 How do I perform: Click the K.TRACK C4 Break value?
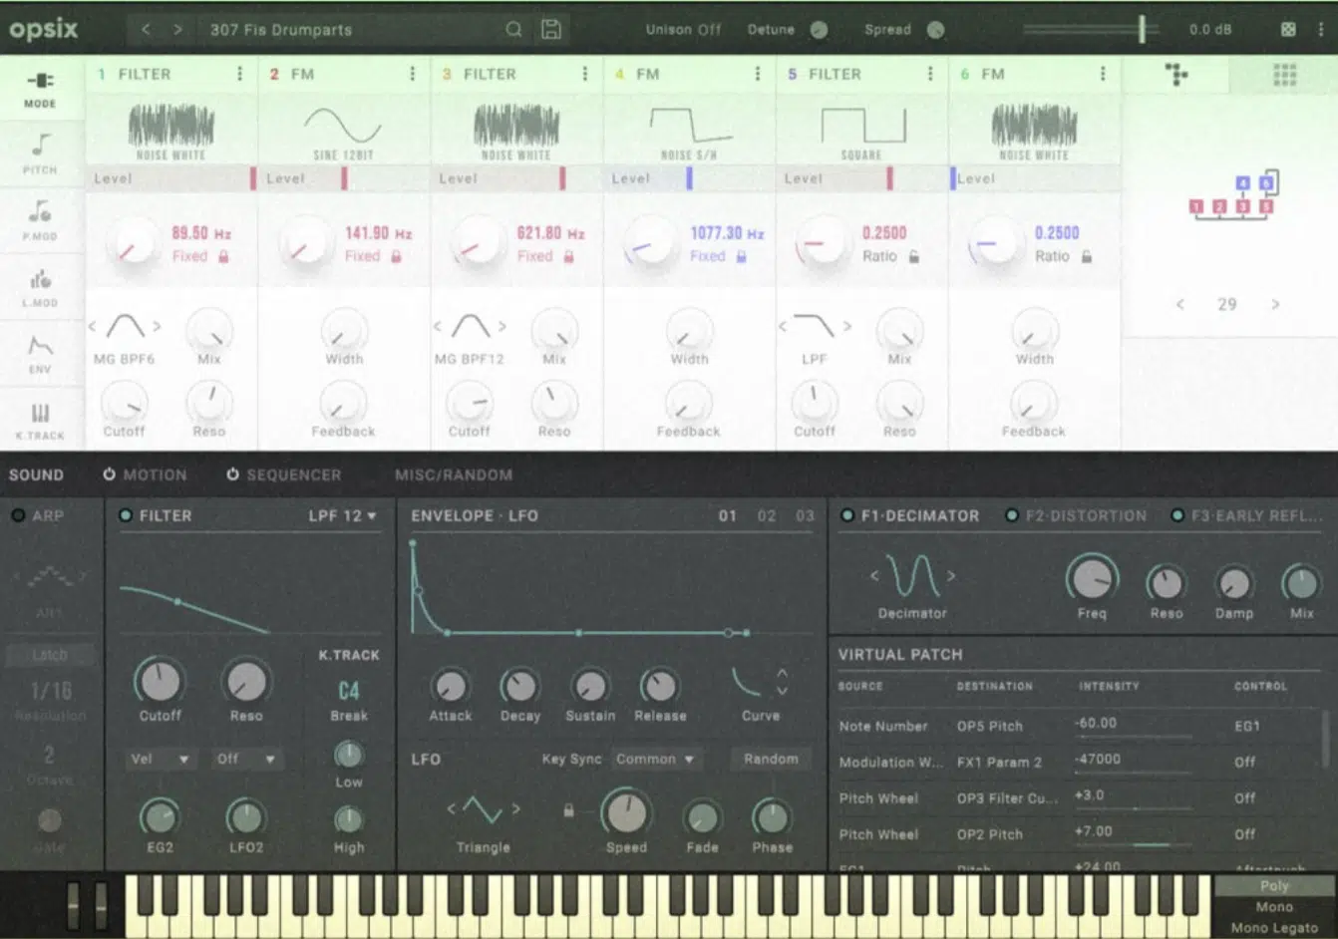(x=349, y=691)
